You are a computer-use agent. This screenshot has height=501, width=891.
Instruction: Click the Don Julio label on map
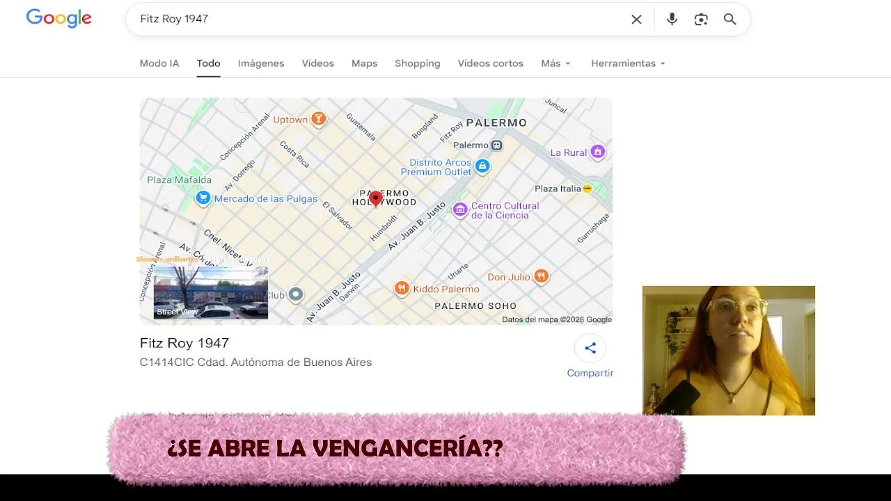pyautogui.click(x=509, y=277)
